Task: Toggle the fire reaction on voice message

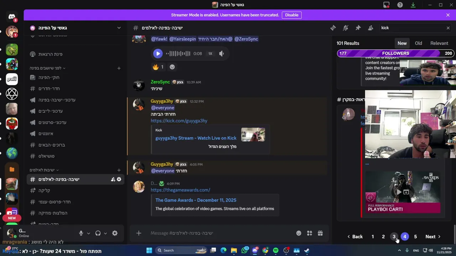Action: pyautogui.click(x=159, y=67)
